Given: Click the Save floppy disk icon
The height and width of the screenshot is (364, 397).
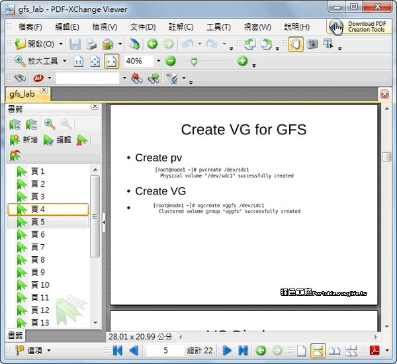Looking at the screenshot, I should click(x=75, y=44).
